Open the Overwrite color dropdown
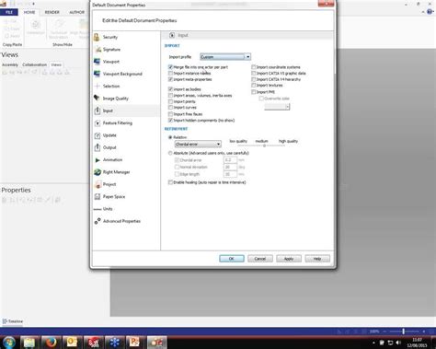Screen dimensions: 436x349 pos(277,107)
